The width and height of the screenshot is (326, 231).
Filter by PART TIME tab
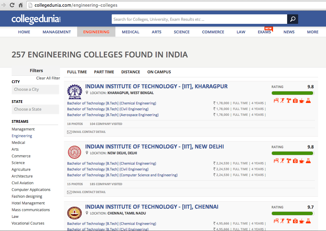click(x=104, y=72)
